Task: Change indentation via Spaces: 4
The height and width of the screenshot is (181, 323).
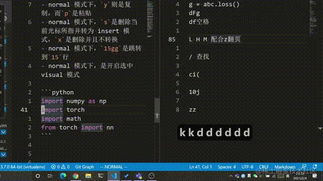Action: 227,167
